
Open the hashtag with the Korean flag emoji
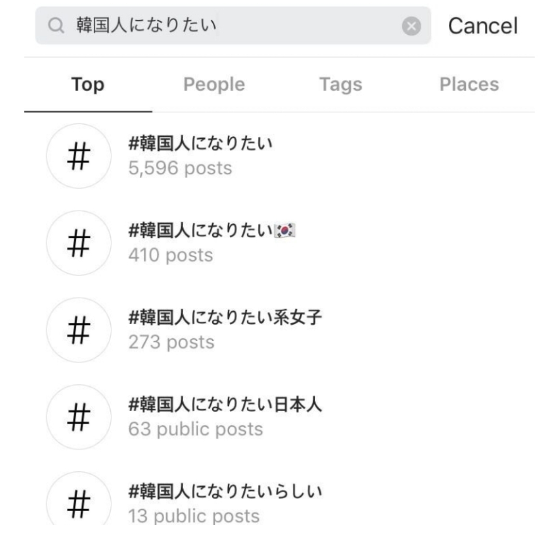[212, 233]
